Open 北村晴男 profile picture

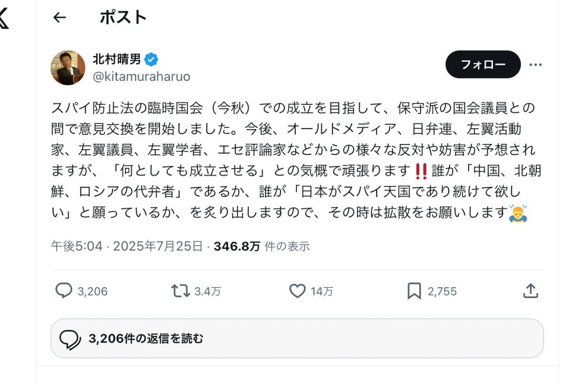coord(68,67)
